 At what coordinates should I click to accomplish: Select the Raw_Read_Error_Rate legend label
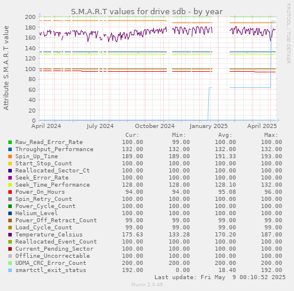click(49, 142)
